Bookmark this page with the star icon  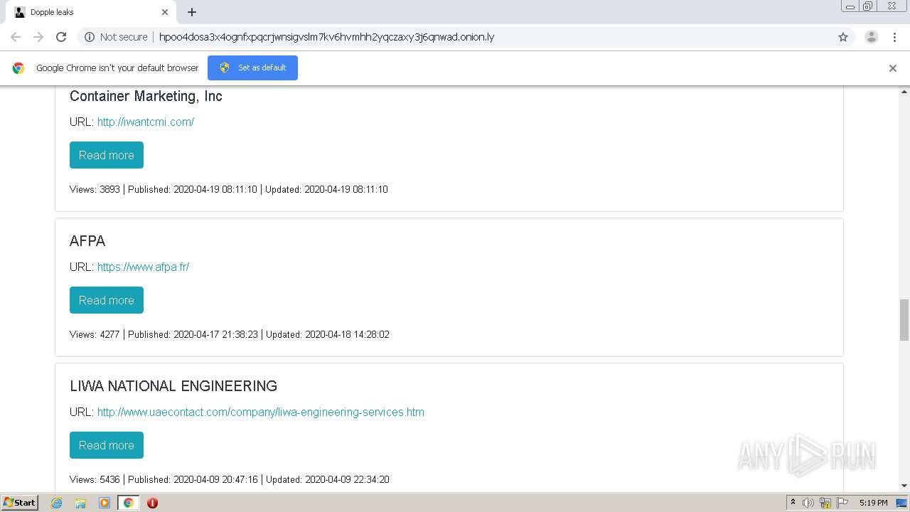coord(843,37)
